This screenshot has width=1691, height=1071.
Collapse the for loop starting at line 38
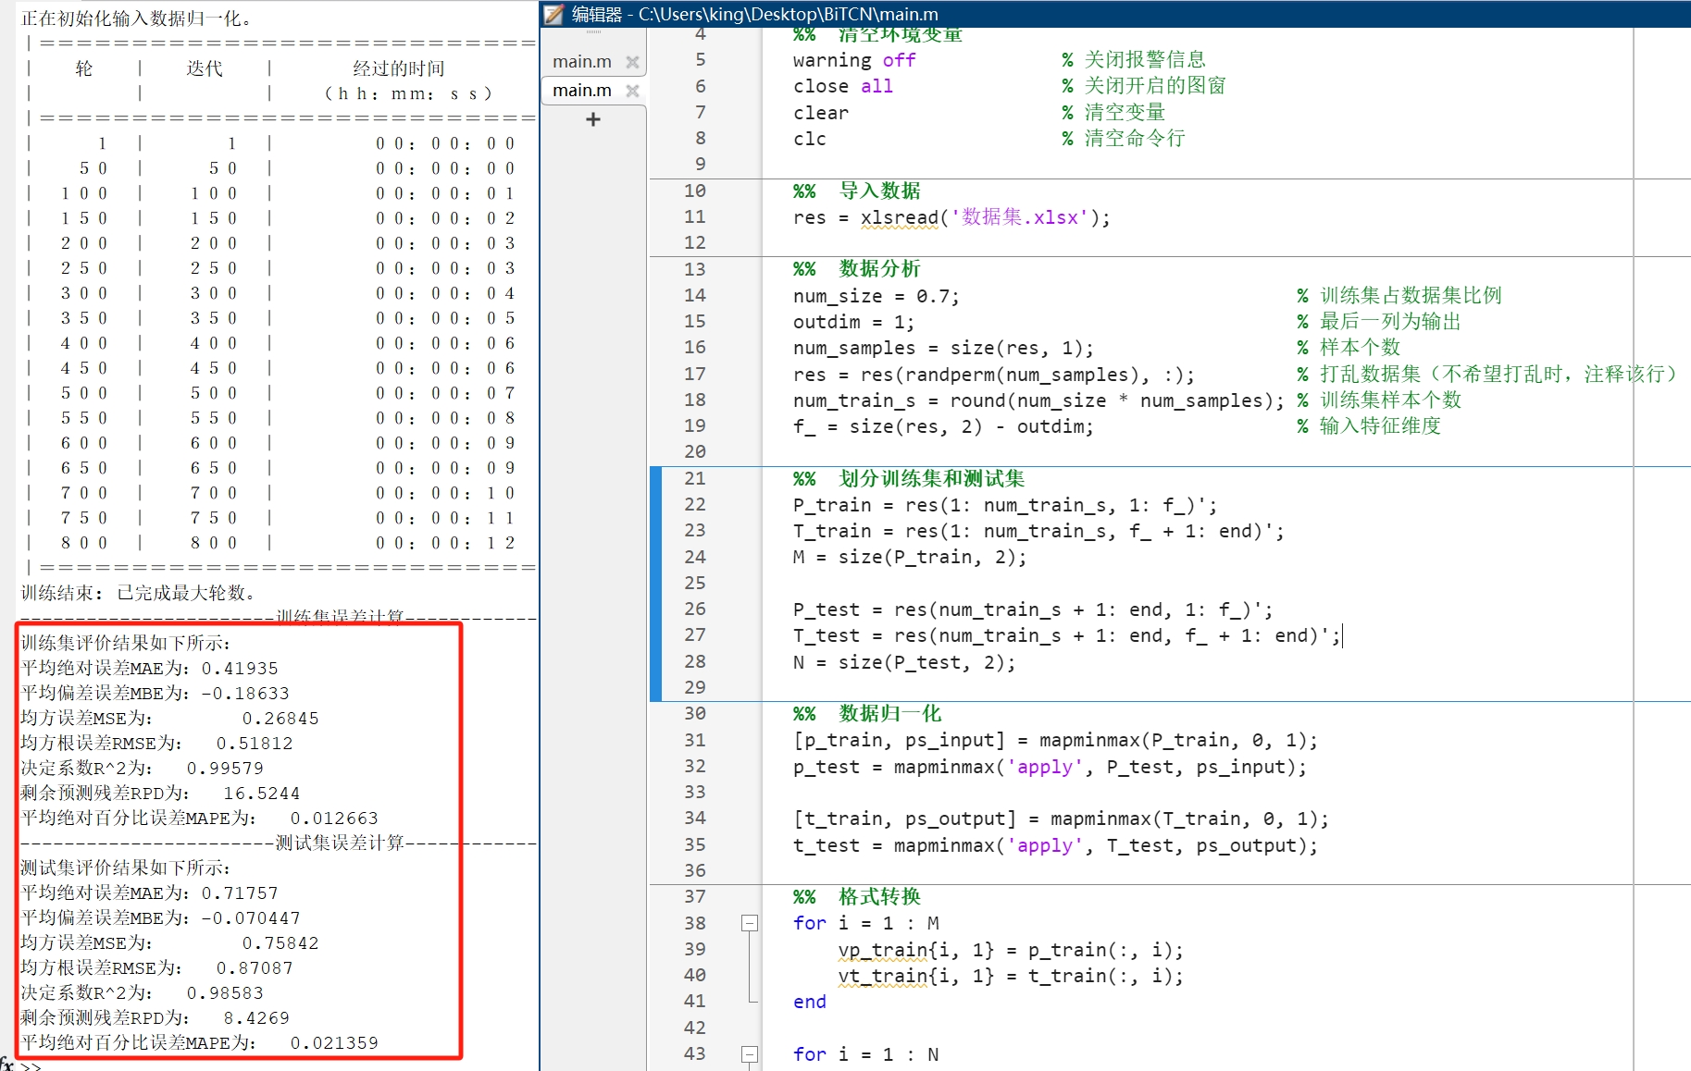[748, 923]
